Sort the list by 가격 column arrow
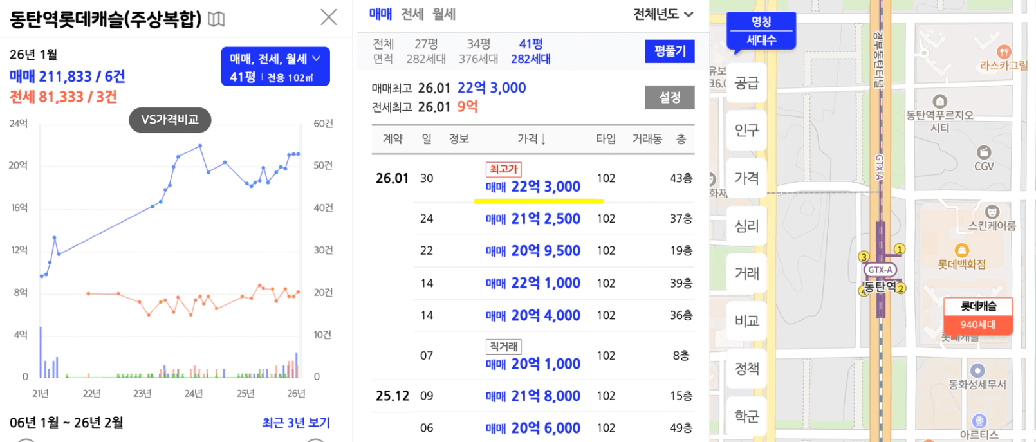The image size is (1036, 442). [x=543, y=139]
